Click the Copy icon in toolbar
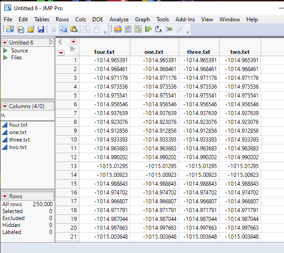This screenshot has width=284, height=253. click(64, 29)
